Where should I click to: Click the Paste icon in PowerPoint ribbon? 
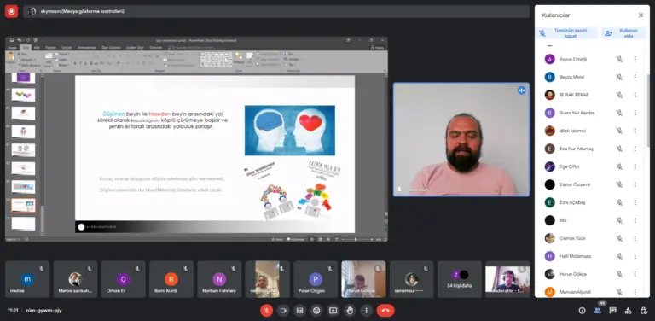pyautogui.click(x=11, y=57)
